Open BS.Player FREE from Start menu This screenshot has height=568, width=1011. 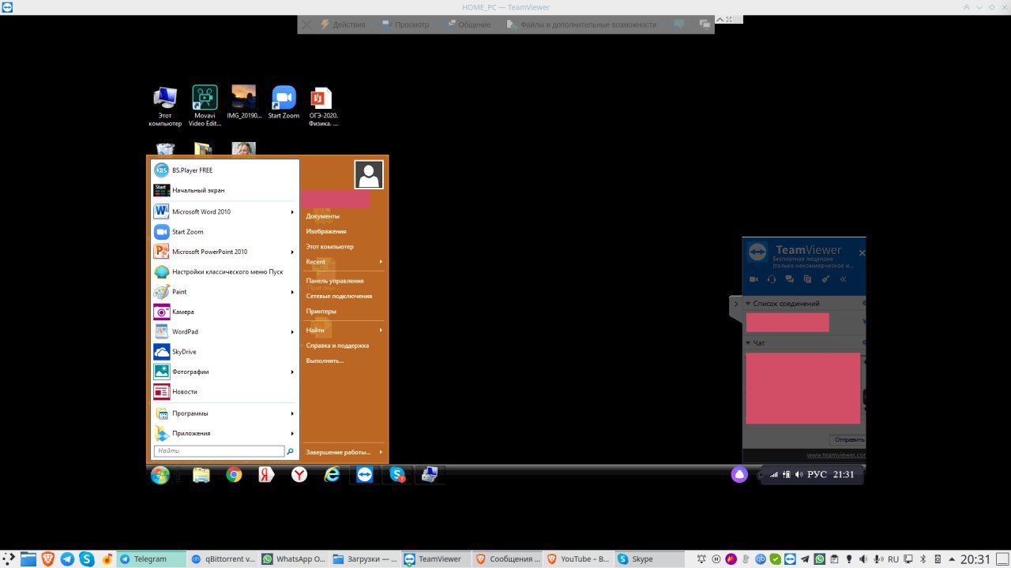tap(224, 170)
